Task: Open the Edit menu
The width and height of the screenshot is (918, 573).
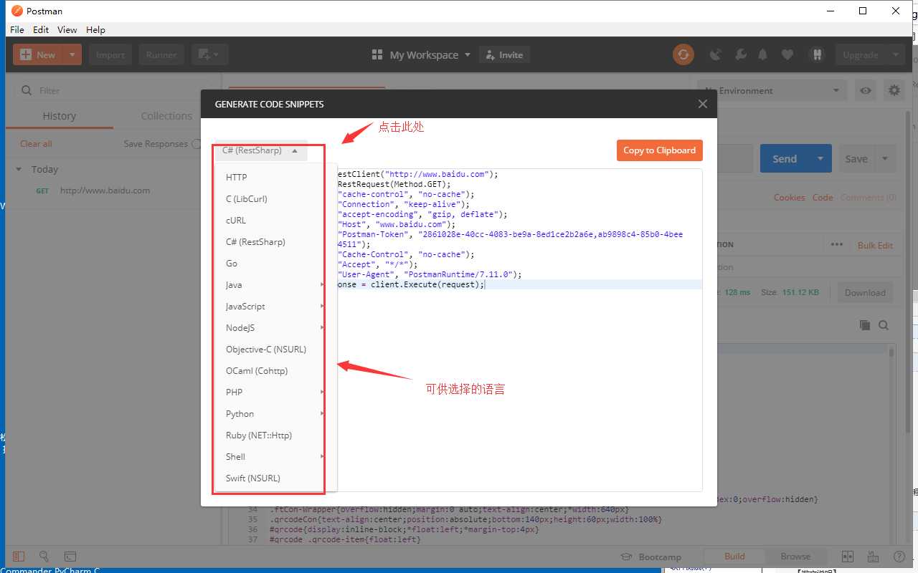Action: coord(41,29)
